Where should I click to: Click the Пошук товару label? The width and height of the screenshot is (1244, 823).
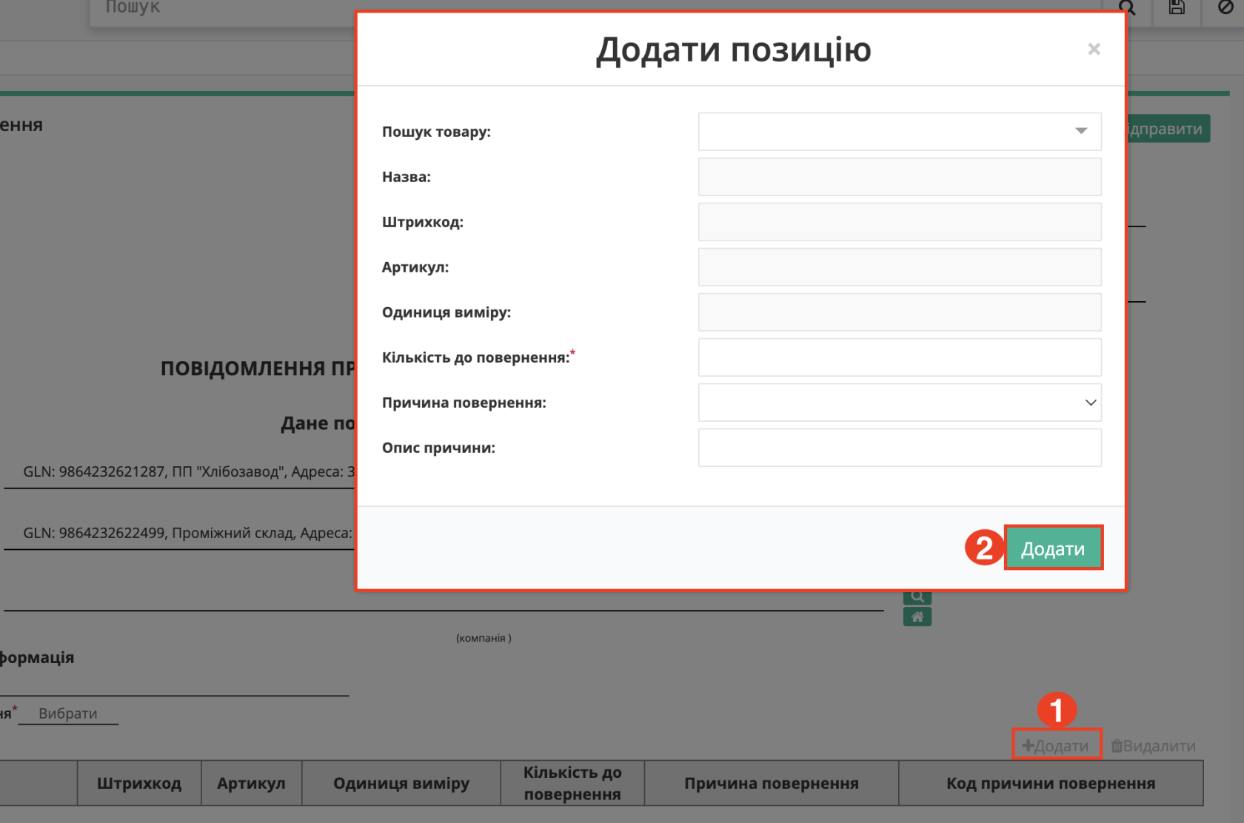436,132
